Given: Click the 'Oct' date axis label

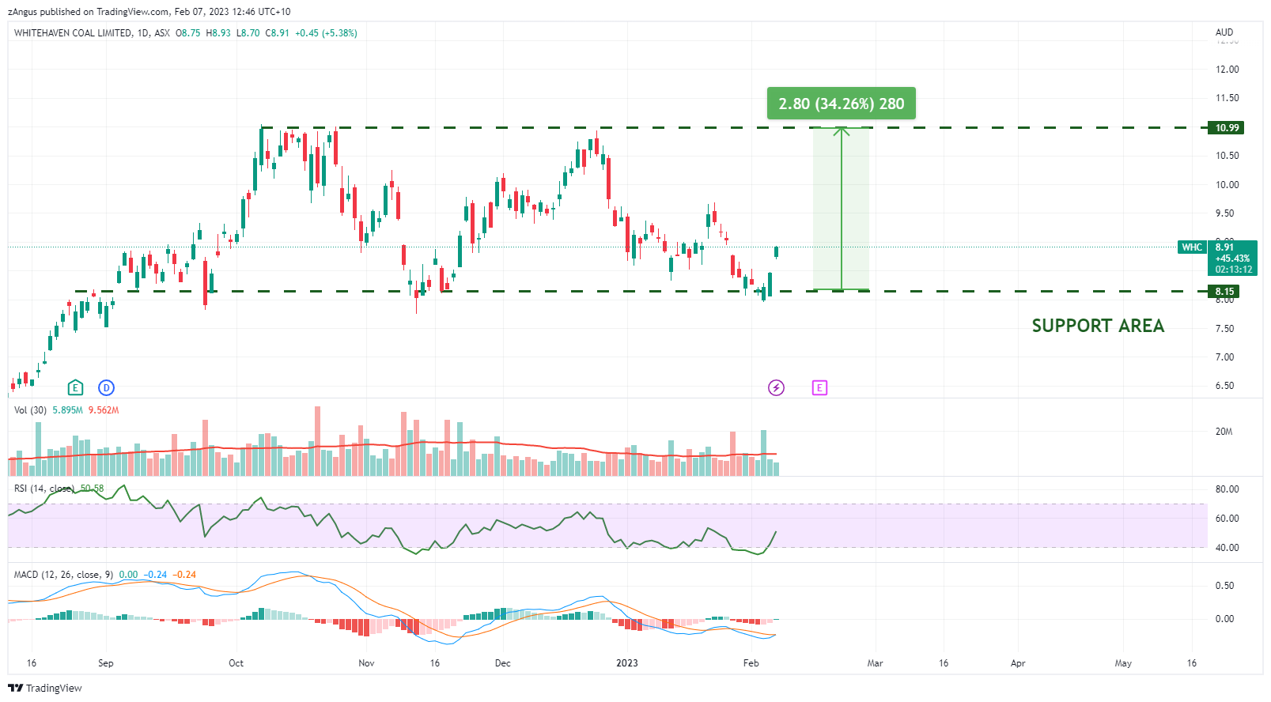Looking at the screenshot, I should click(x=236, y=663).
